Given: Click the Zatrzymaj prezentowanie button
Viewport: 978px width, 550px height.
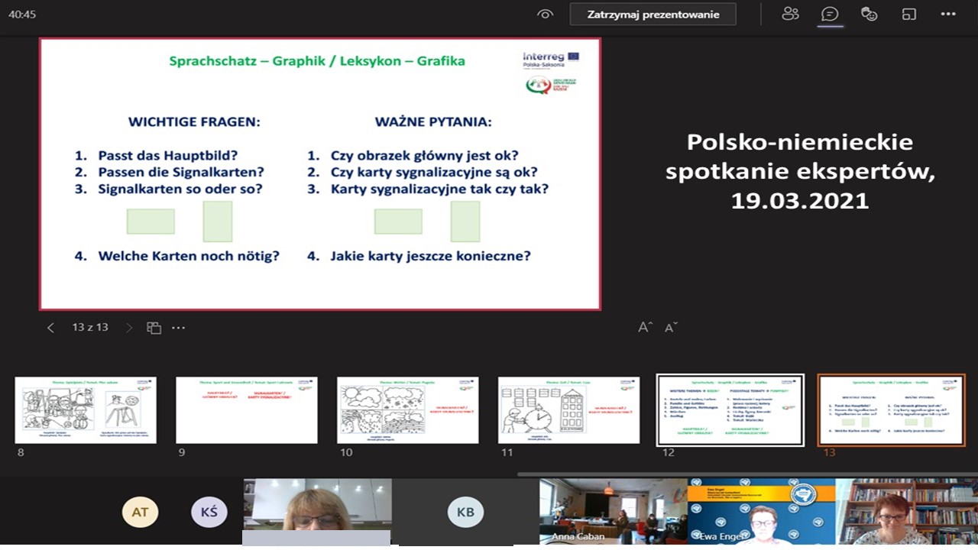Looking at the screenshot, I should coord(653,14).
